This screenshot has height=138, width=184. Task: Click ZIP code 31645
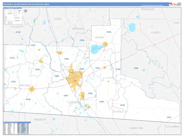click(82, 40)
